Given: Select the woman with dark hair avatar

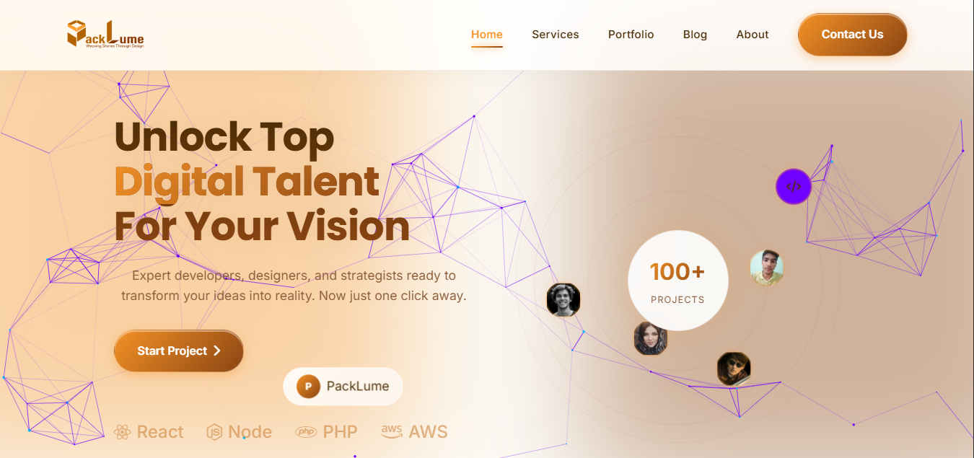Looking at the screenshot, I should [x=651, y=338].
